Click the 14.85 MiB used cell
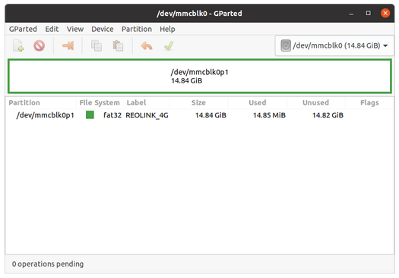The width and height of the screenshot is (399, 278). pos(269,115)
